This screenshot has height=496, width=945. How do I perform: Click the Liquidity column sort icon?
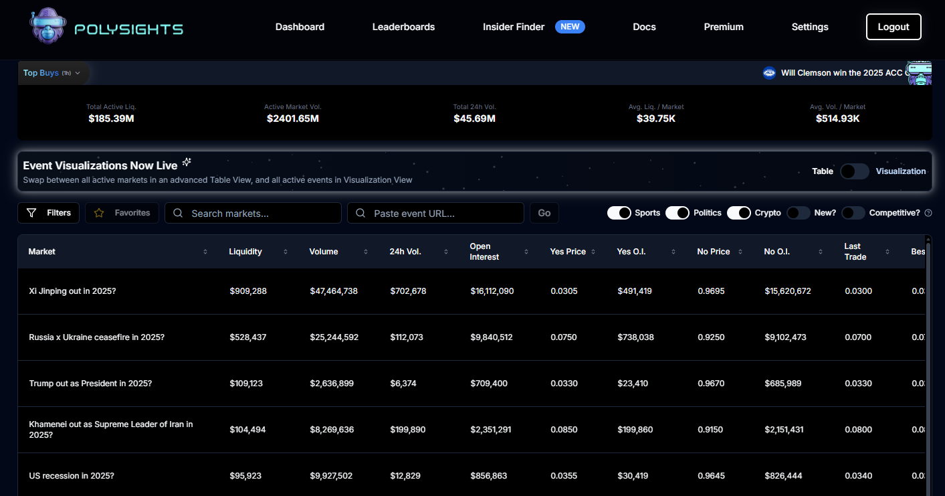point(286,252)
